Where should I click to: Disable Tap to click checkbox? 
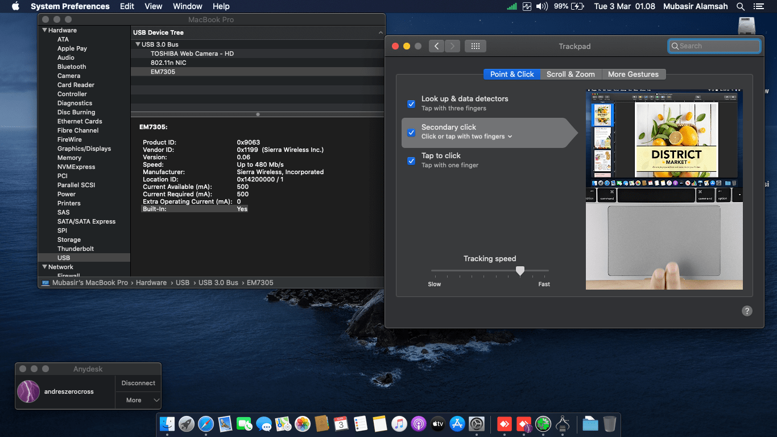pyautogui.click(x=411, y=160)
